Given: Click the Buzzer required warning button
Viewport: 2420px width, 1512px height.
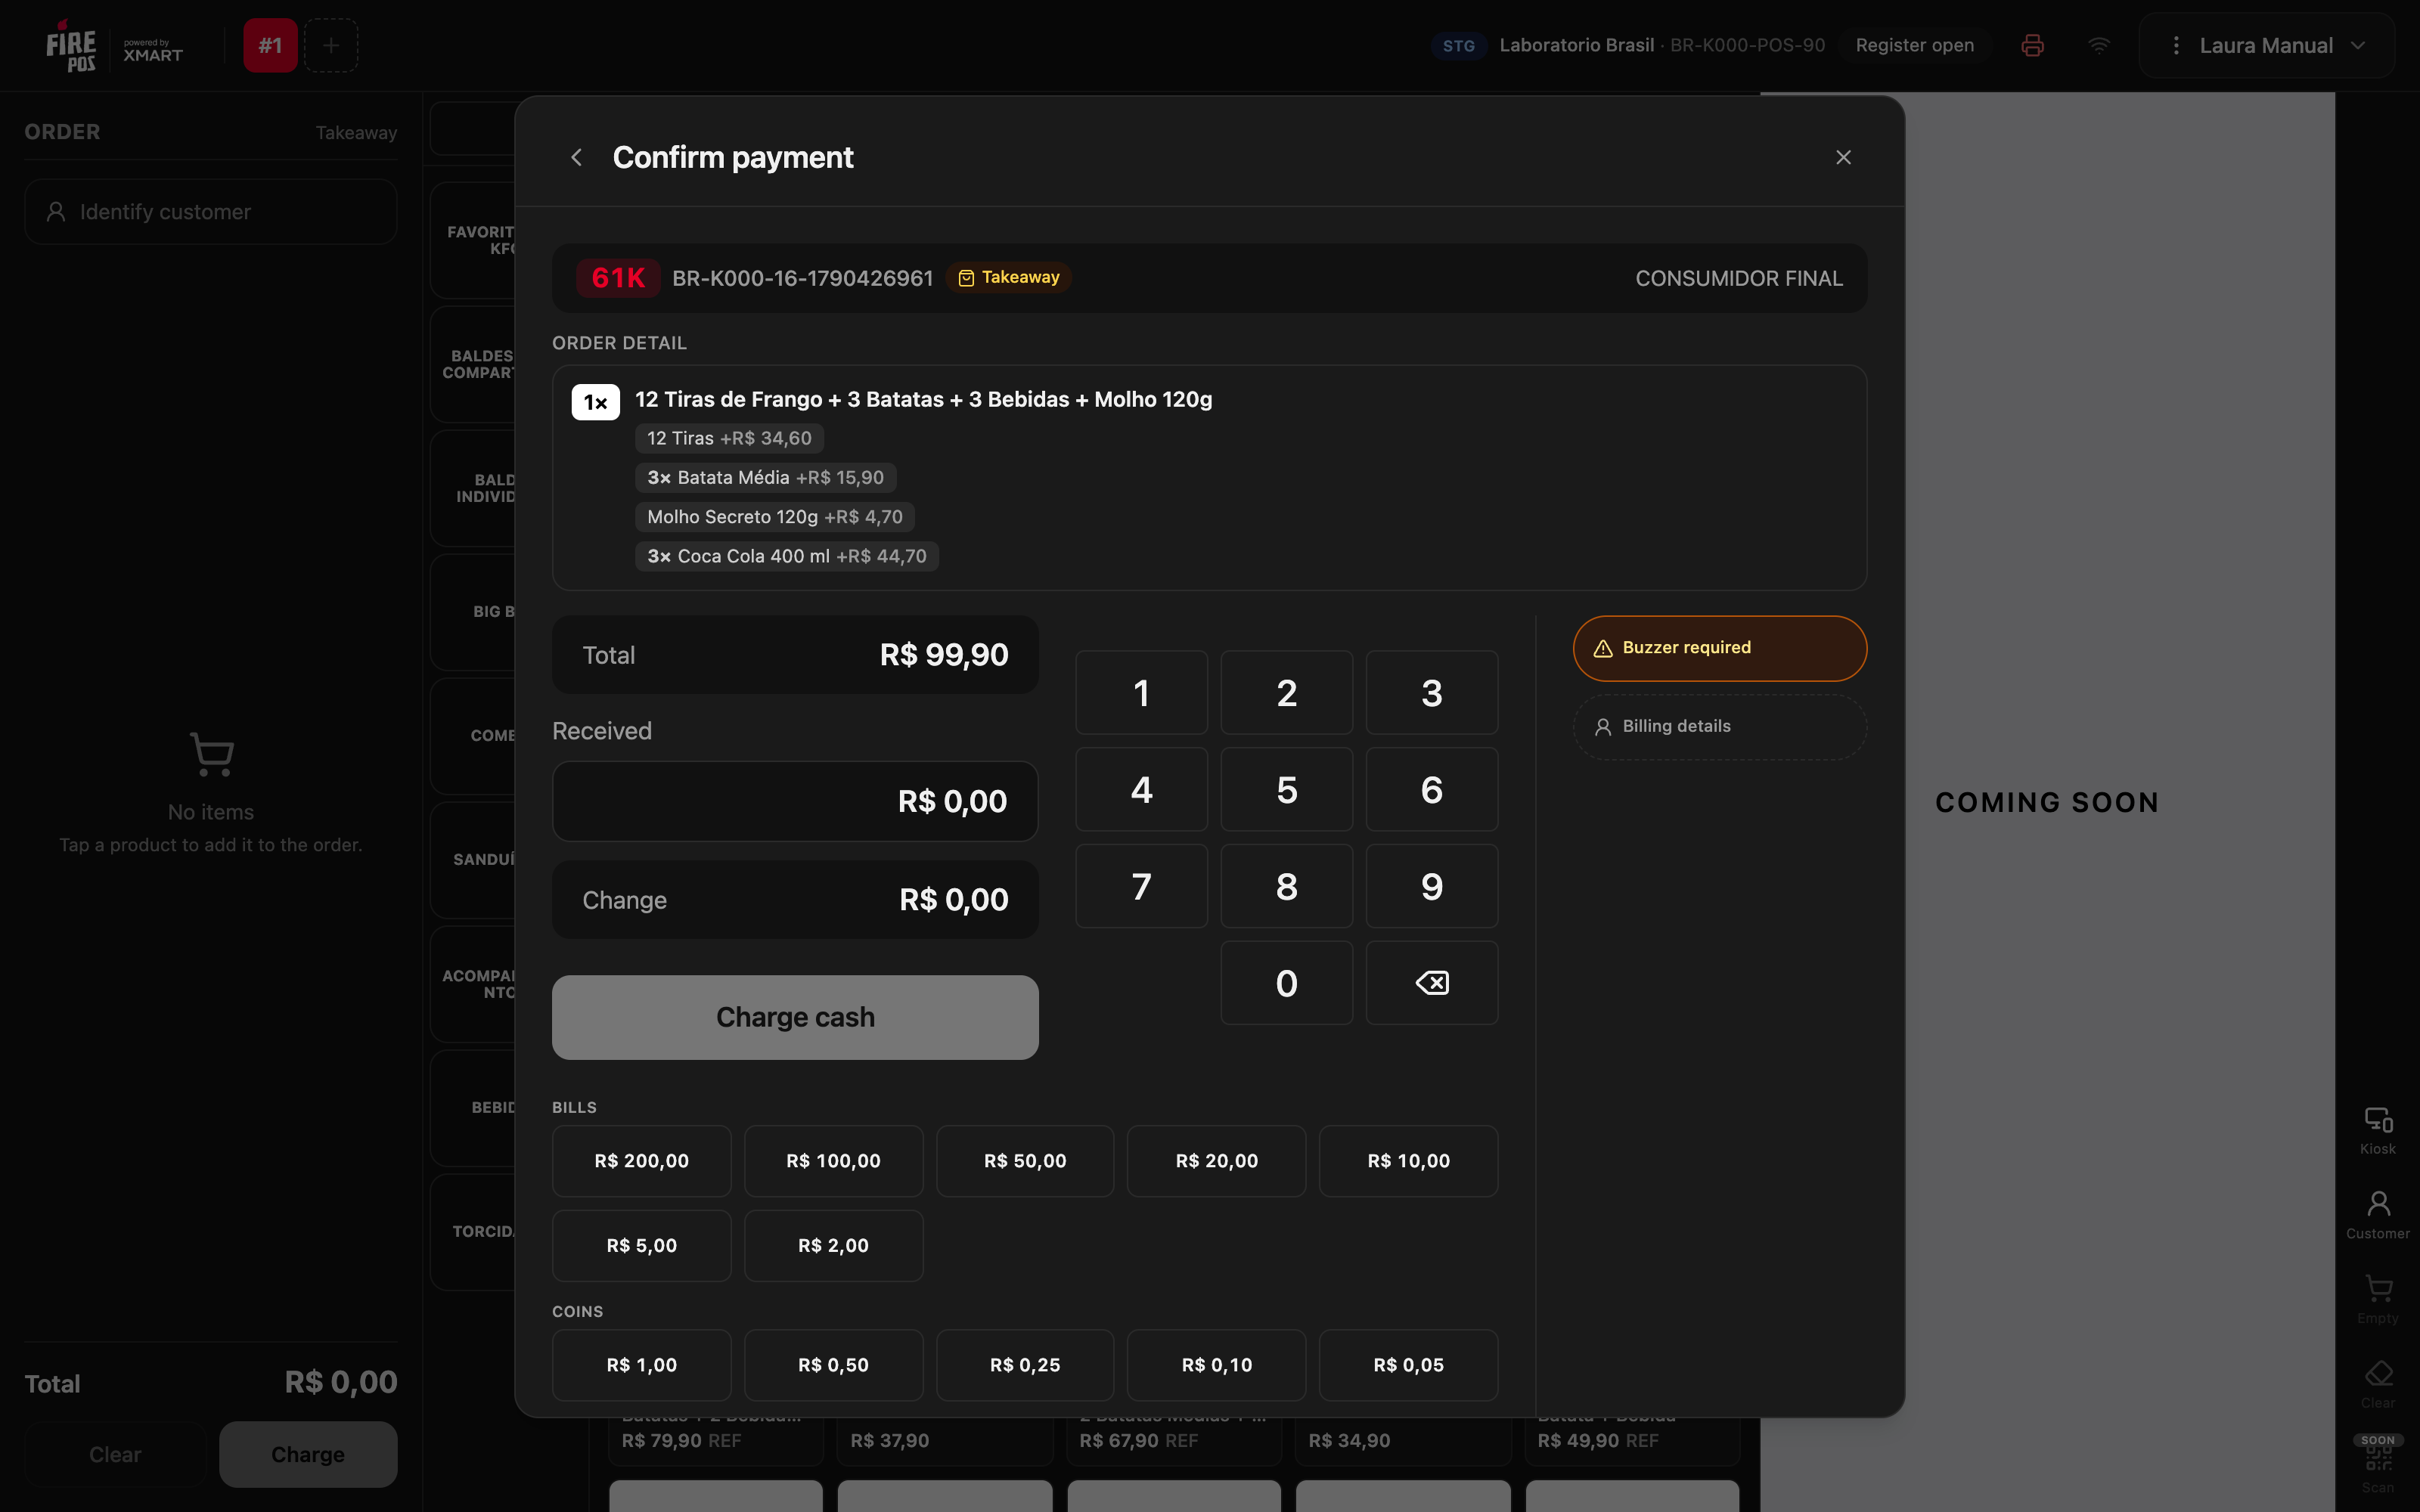Looking at the screenshot, I should pyautogui.click(x=1719, y=648).
